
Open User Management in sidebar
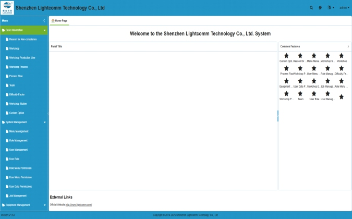click(x=24, y=150)
